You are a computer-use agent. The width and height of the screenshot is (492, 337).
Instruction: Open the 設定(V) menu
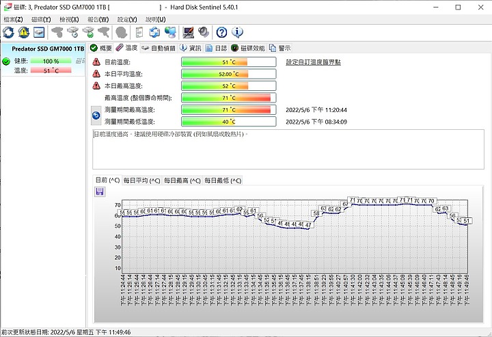tap(127, 19)
